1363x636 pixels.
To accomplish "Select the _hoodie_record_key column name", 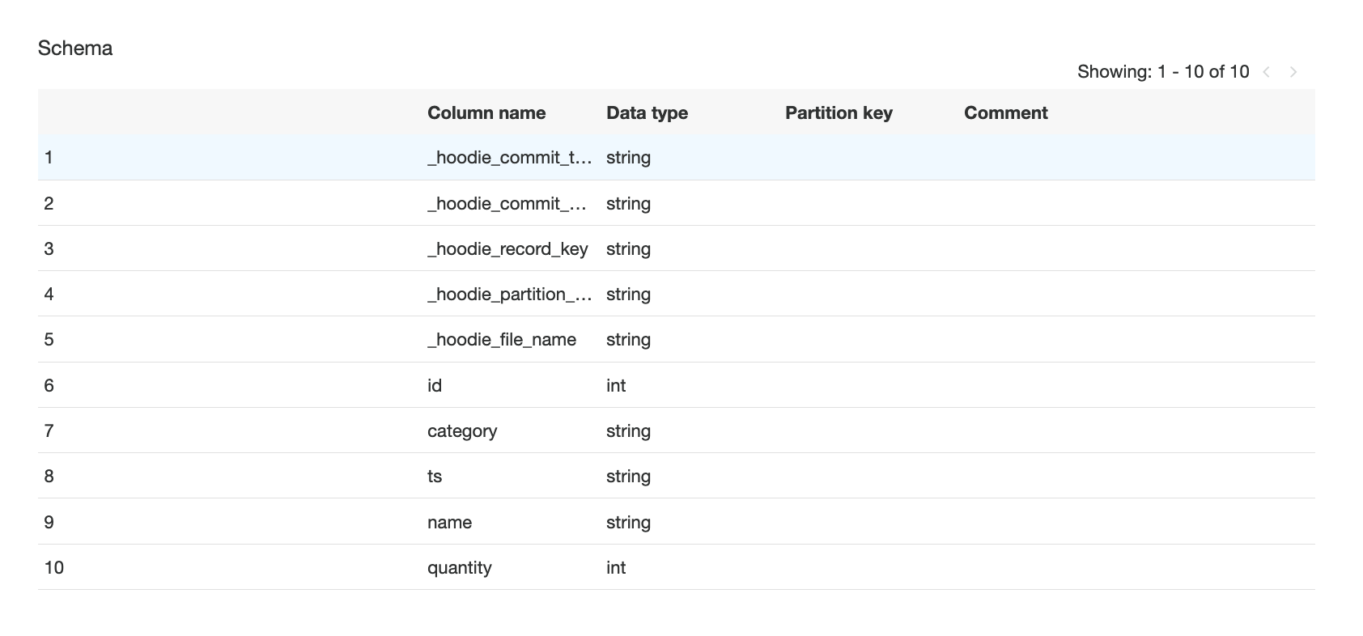I will pyautogui.click(x=507, y=249).
